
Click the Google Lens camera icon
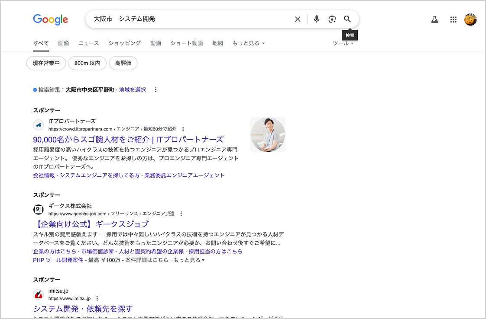[332, 19]
